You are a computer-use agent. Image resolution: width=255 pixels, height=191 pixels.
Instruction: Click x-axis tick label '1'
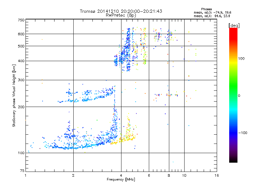pyautogui.click(x=25, y=175)
